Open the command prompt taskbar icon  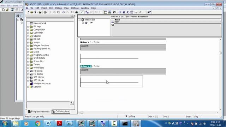tap(125, 123)
